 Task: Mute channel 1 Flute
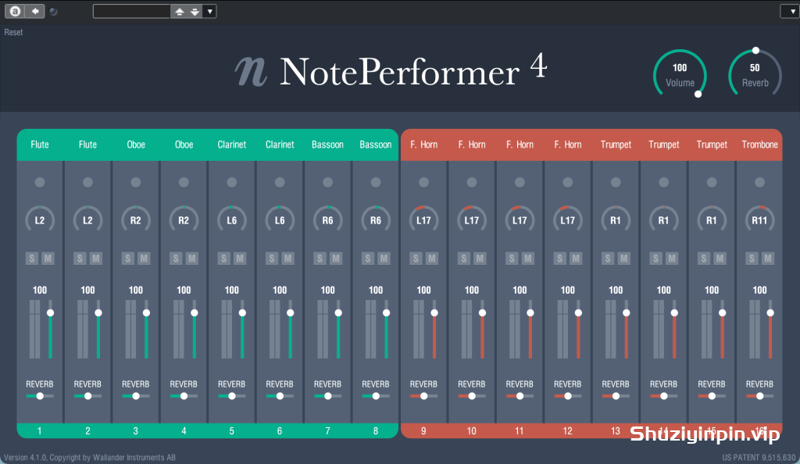[48, 259]
